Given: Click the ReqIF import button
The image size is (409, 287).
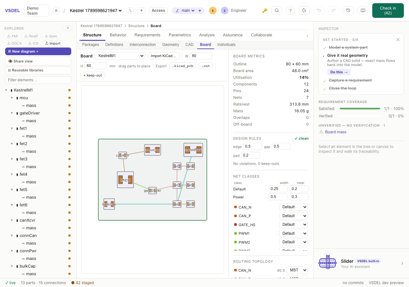Looking at the screenshot, I should [31, 36].
